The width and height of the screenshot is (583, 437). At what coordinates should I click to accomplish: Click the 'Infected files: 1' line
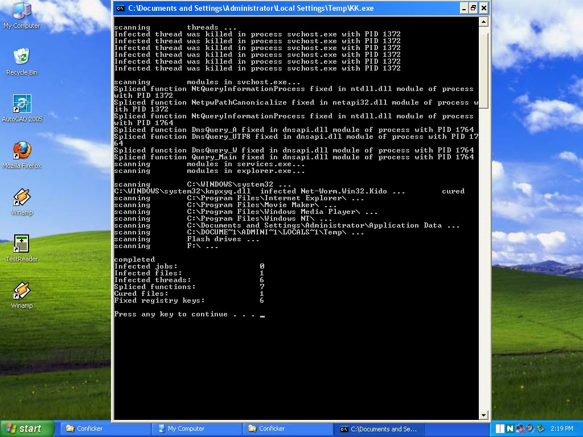tap(189, 273)
